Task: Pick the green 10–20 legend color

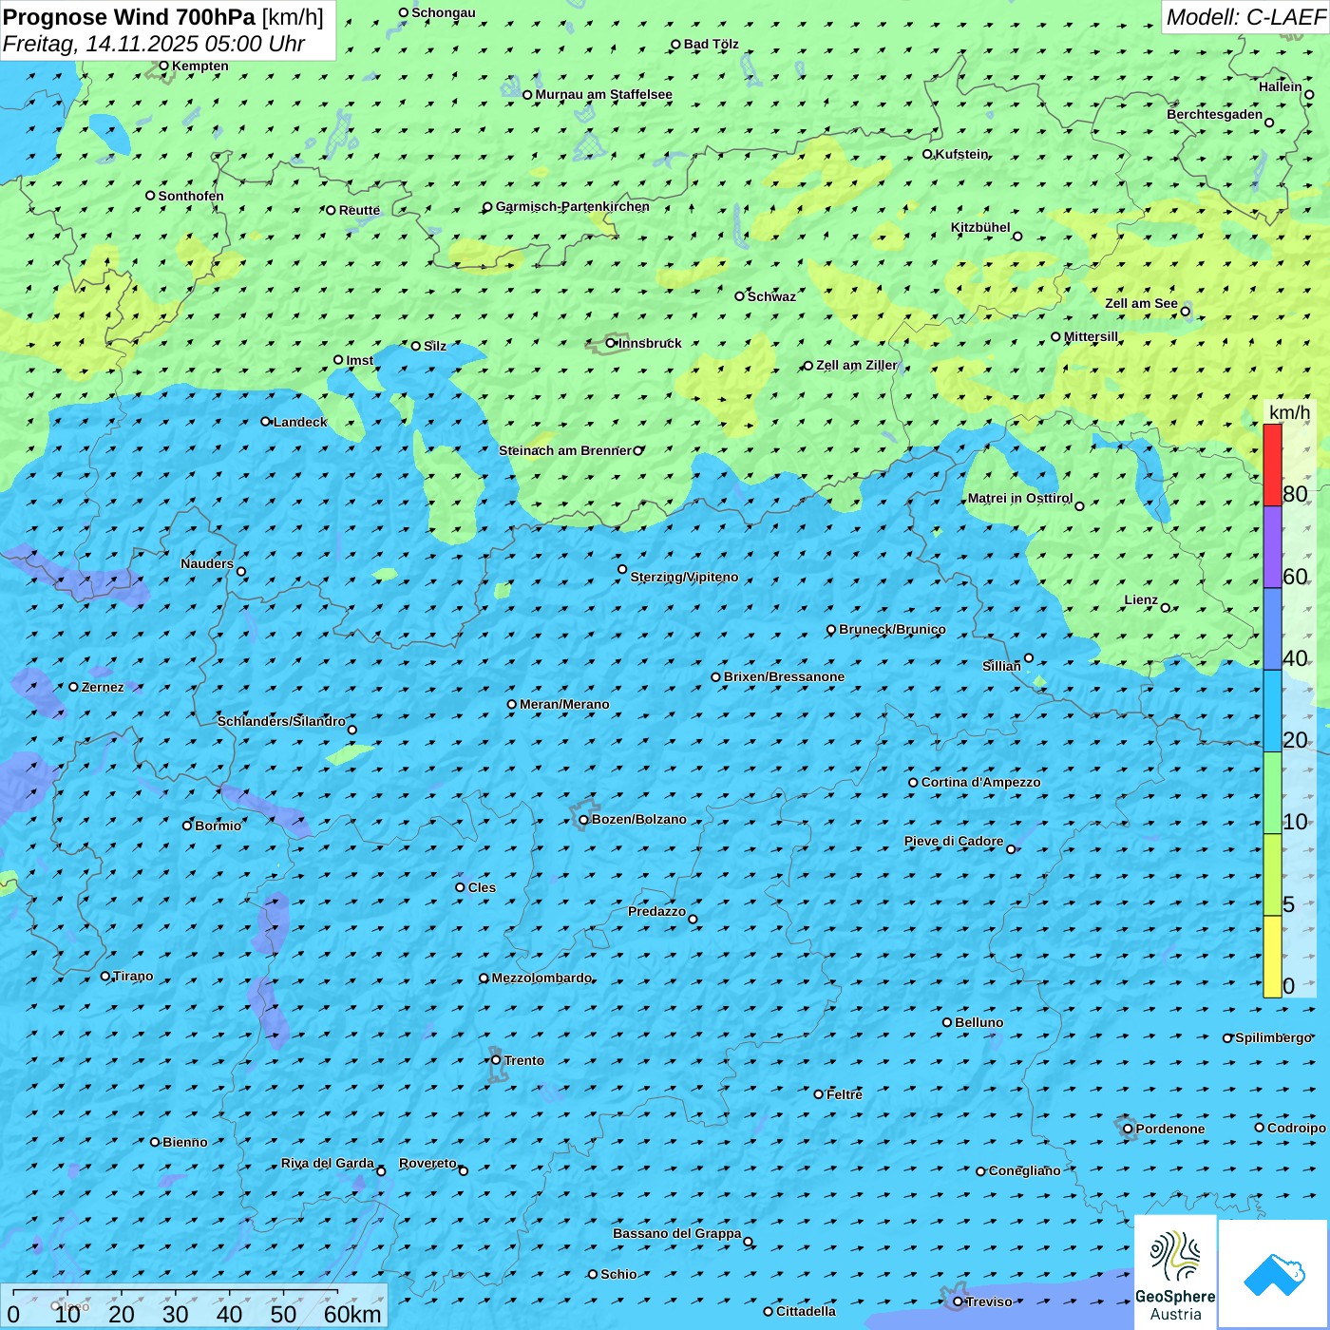Action: point(1272,793)
